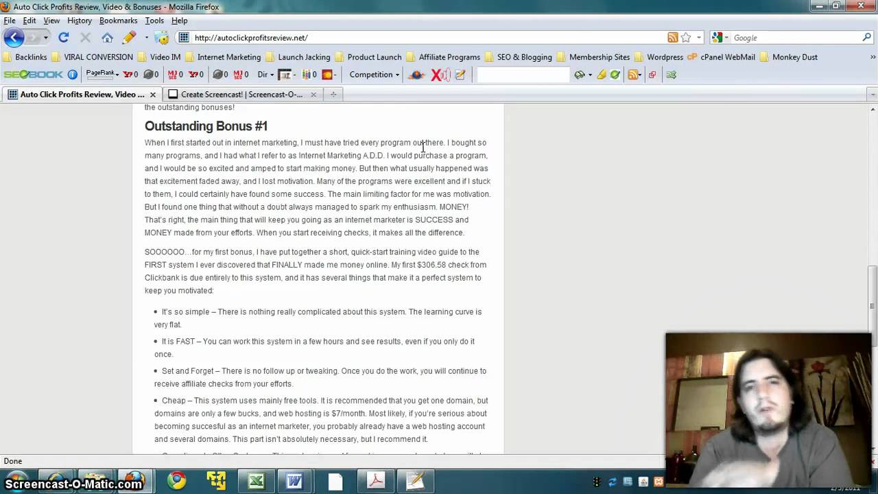Click the notepad edit icon on SEO toolbar
878x494 pixels.
click(x=460, y=74)
